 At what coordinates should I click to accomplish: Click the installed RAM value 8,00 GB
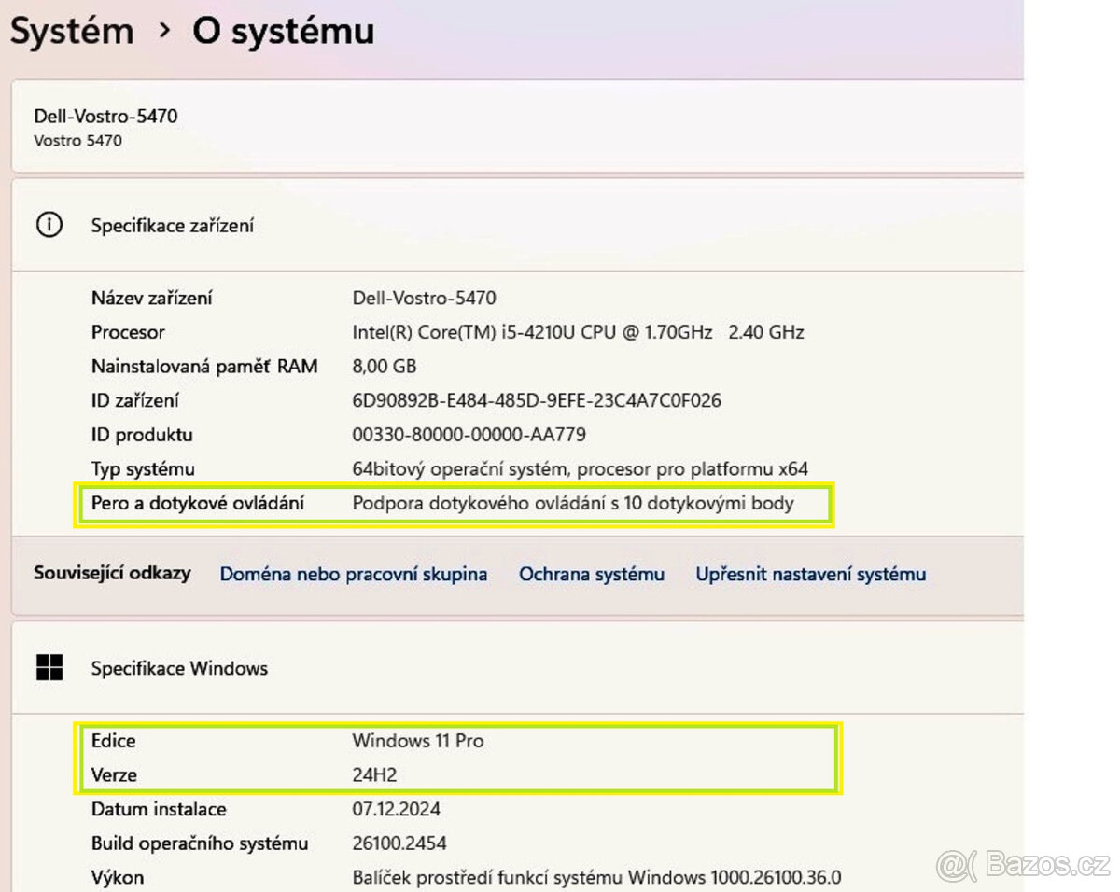click(x=384, y=366)
